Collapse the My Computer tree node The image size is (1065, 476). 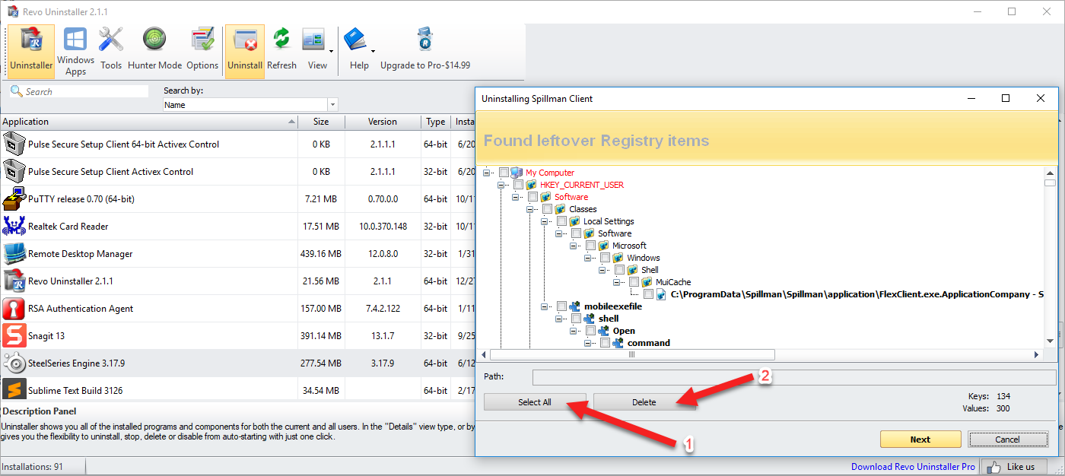(486, 173)
